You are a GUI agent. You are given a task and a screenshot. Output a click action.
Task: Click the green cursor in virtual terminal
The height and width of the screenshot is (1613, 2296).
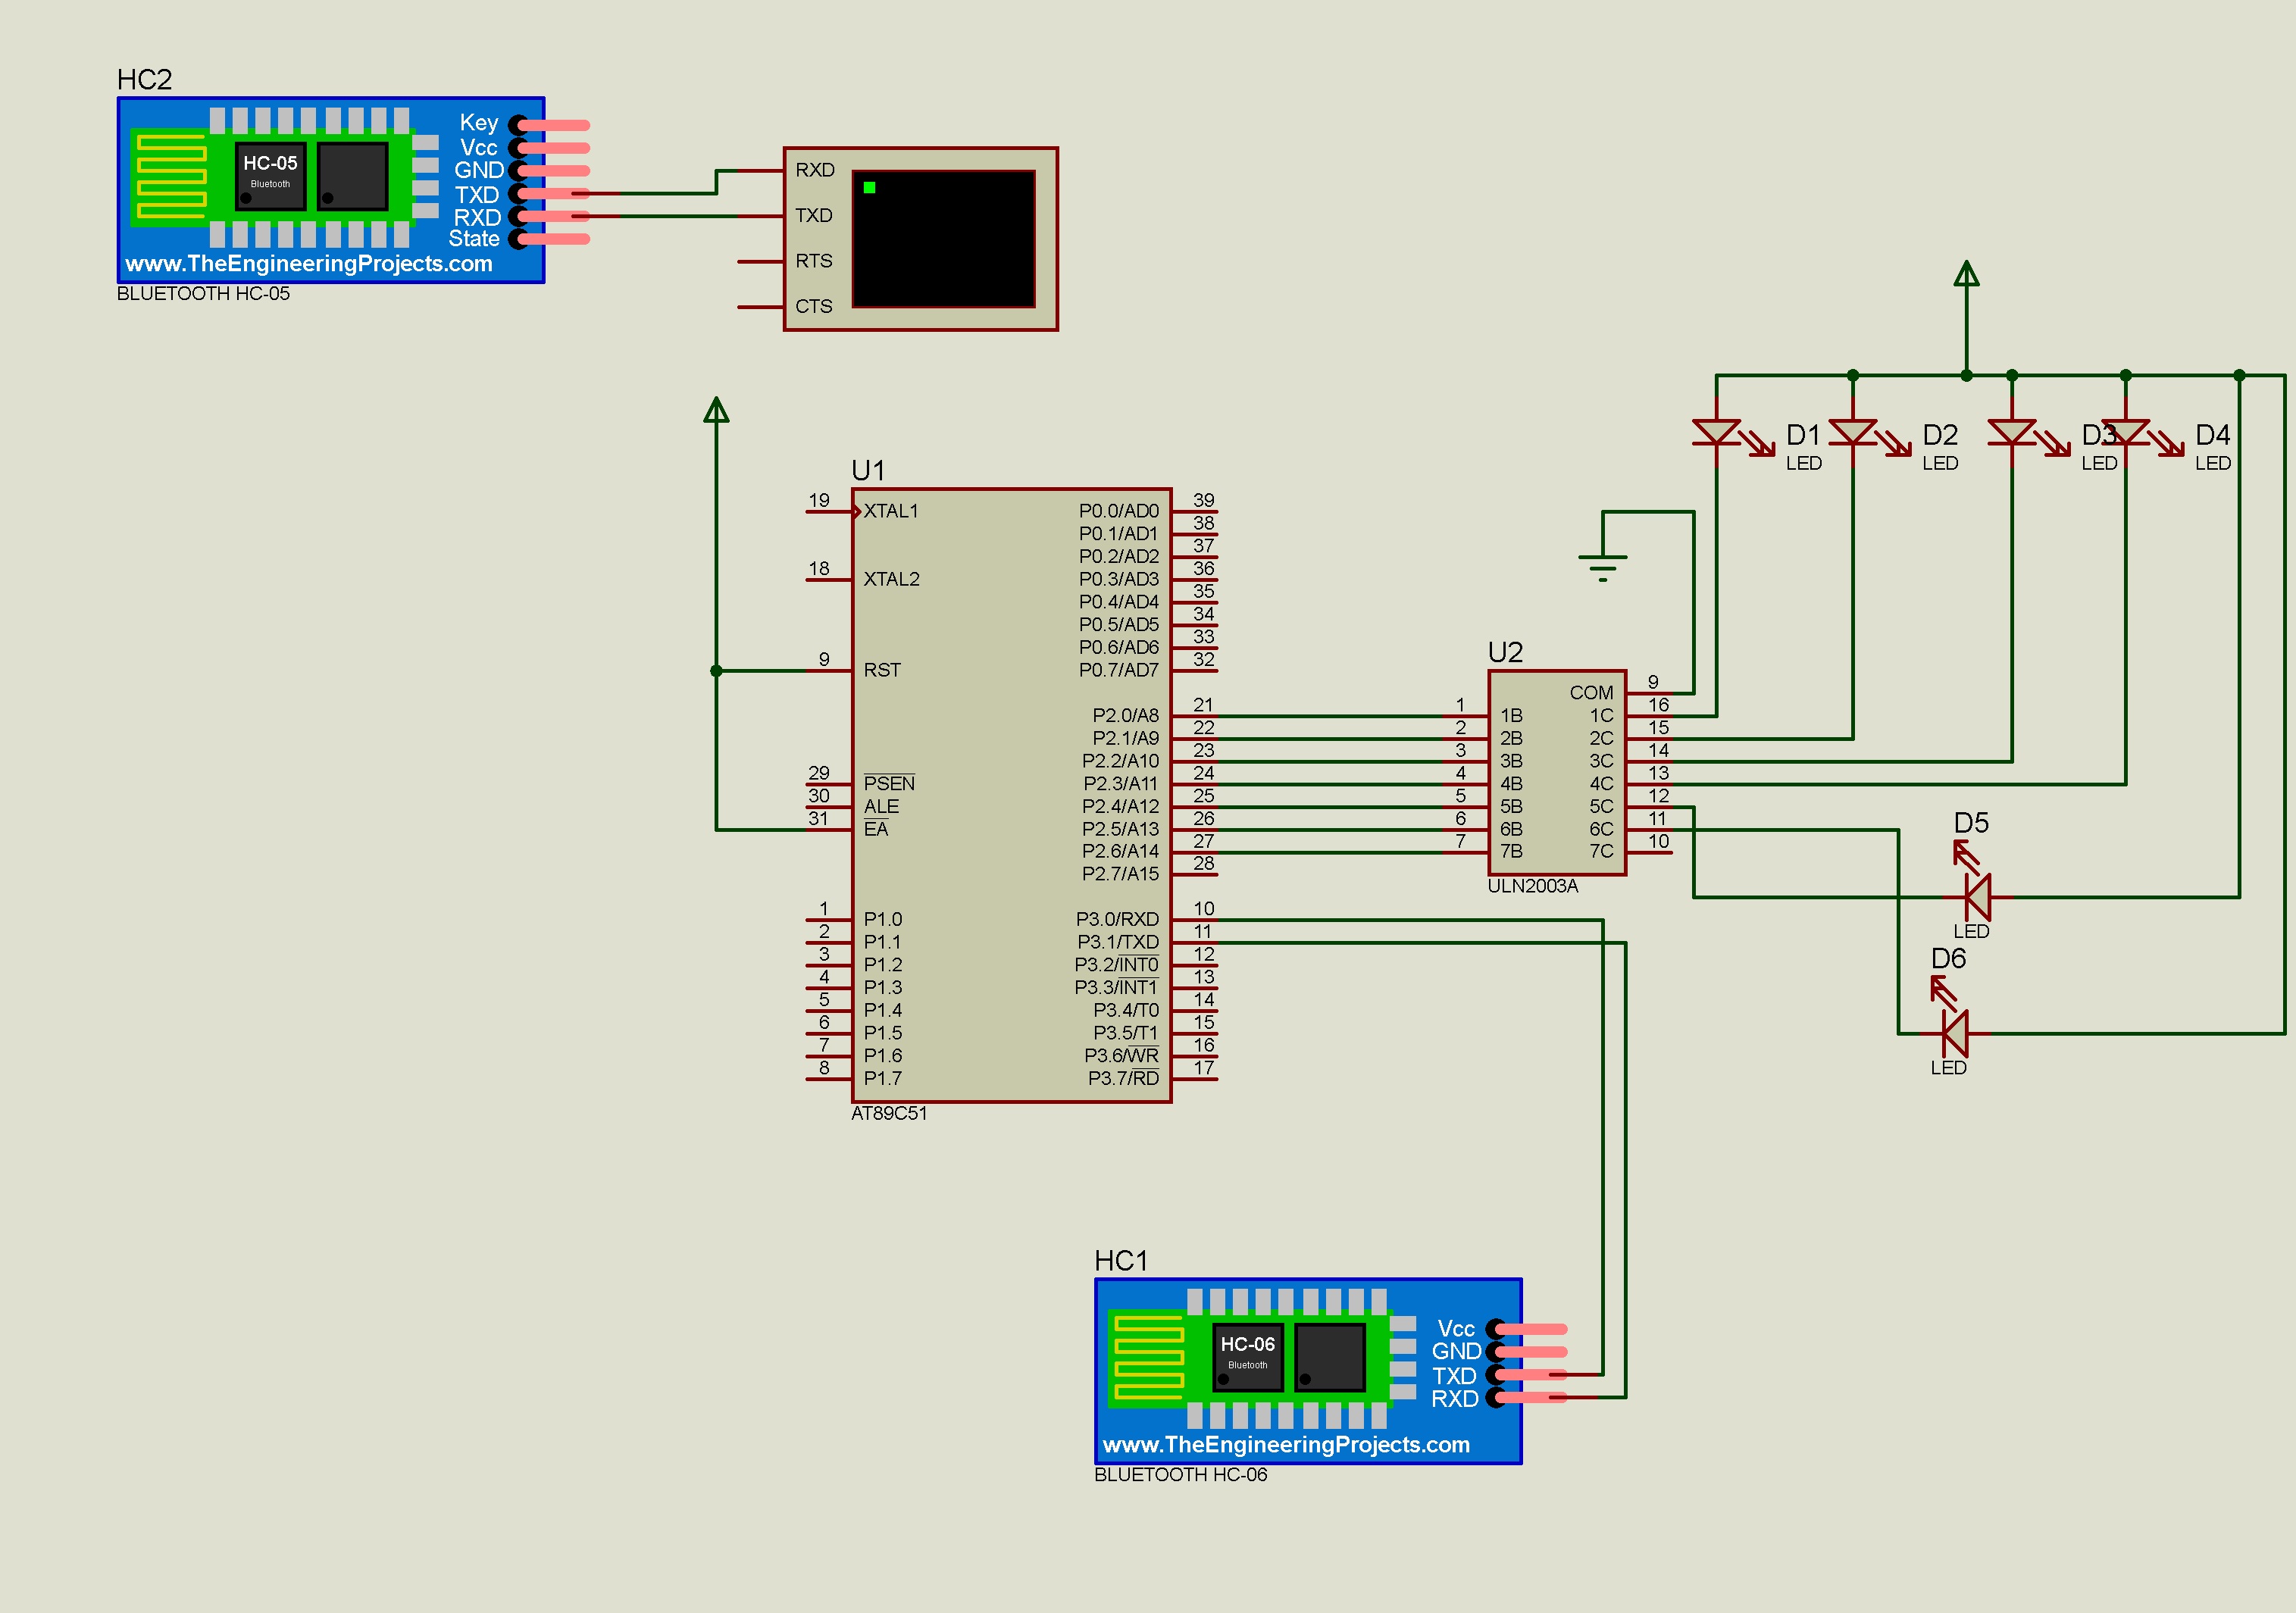(869, 187)
